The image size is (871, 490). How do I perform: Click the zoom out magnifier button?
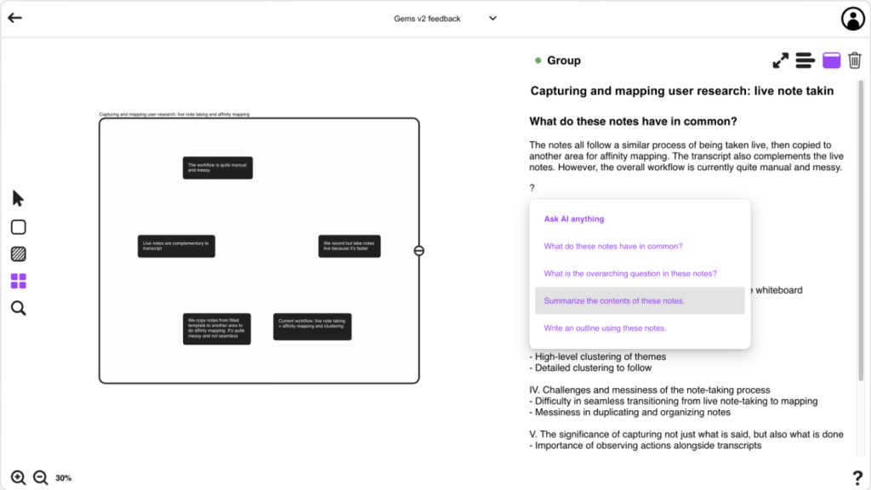(40, 477)
